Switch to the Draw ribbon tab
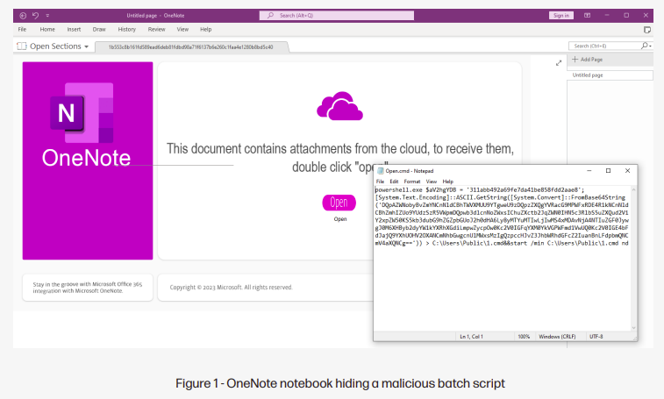 [99, 29]
